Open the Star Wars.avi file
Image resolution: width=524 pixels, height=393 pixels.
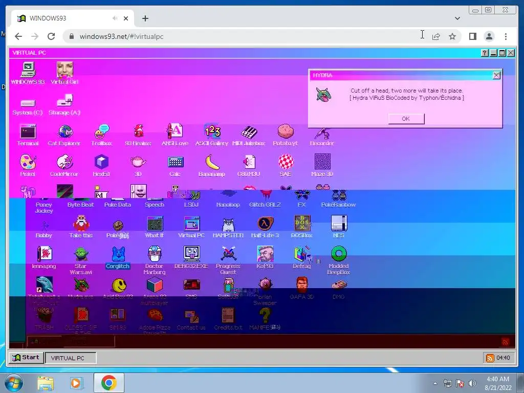pos(81,254)
